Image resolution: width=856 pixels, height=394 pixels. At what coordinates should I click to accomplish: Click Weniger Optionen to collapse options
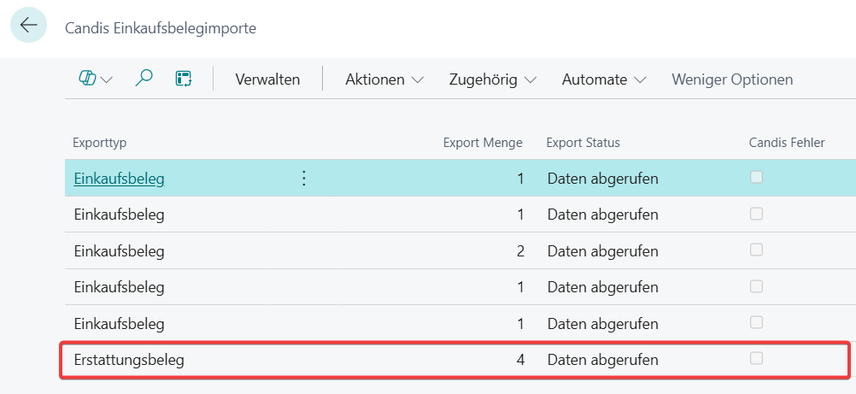(x=732, y=79)
